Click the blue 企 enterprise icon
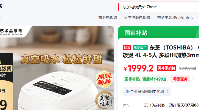This screenshot has height=110, width=199. (127, 91)
